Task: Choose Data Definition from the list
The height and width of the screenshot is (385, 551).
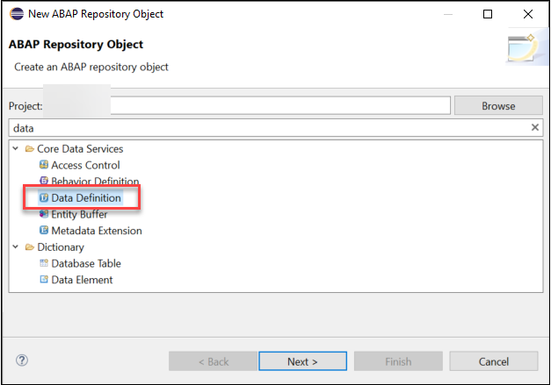Action: coord(86,197)
